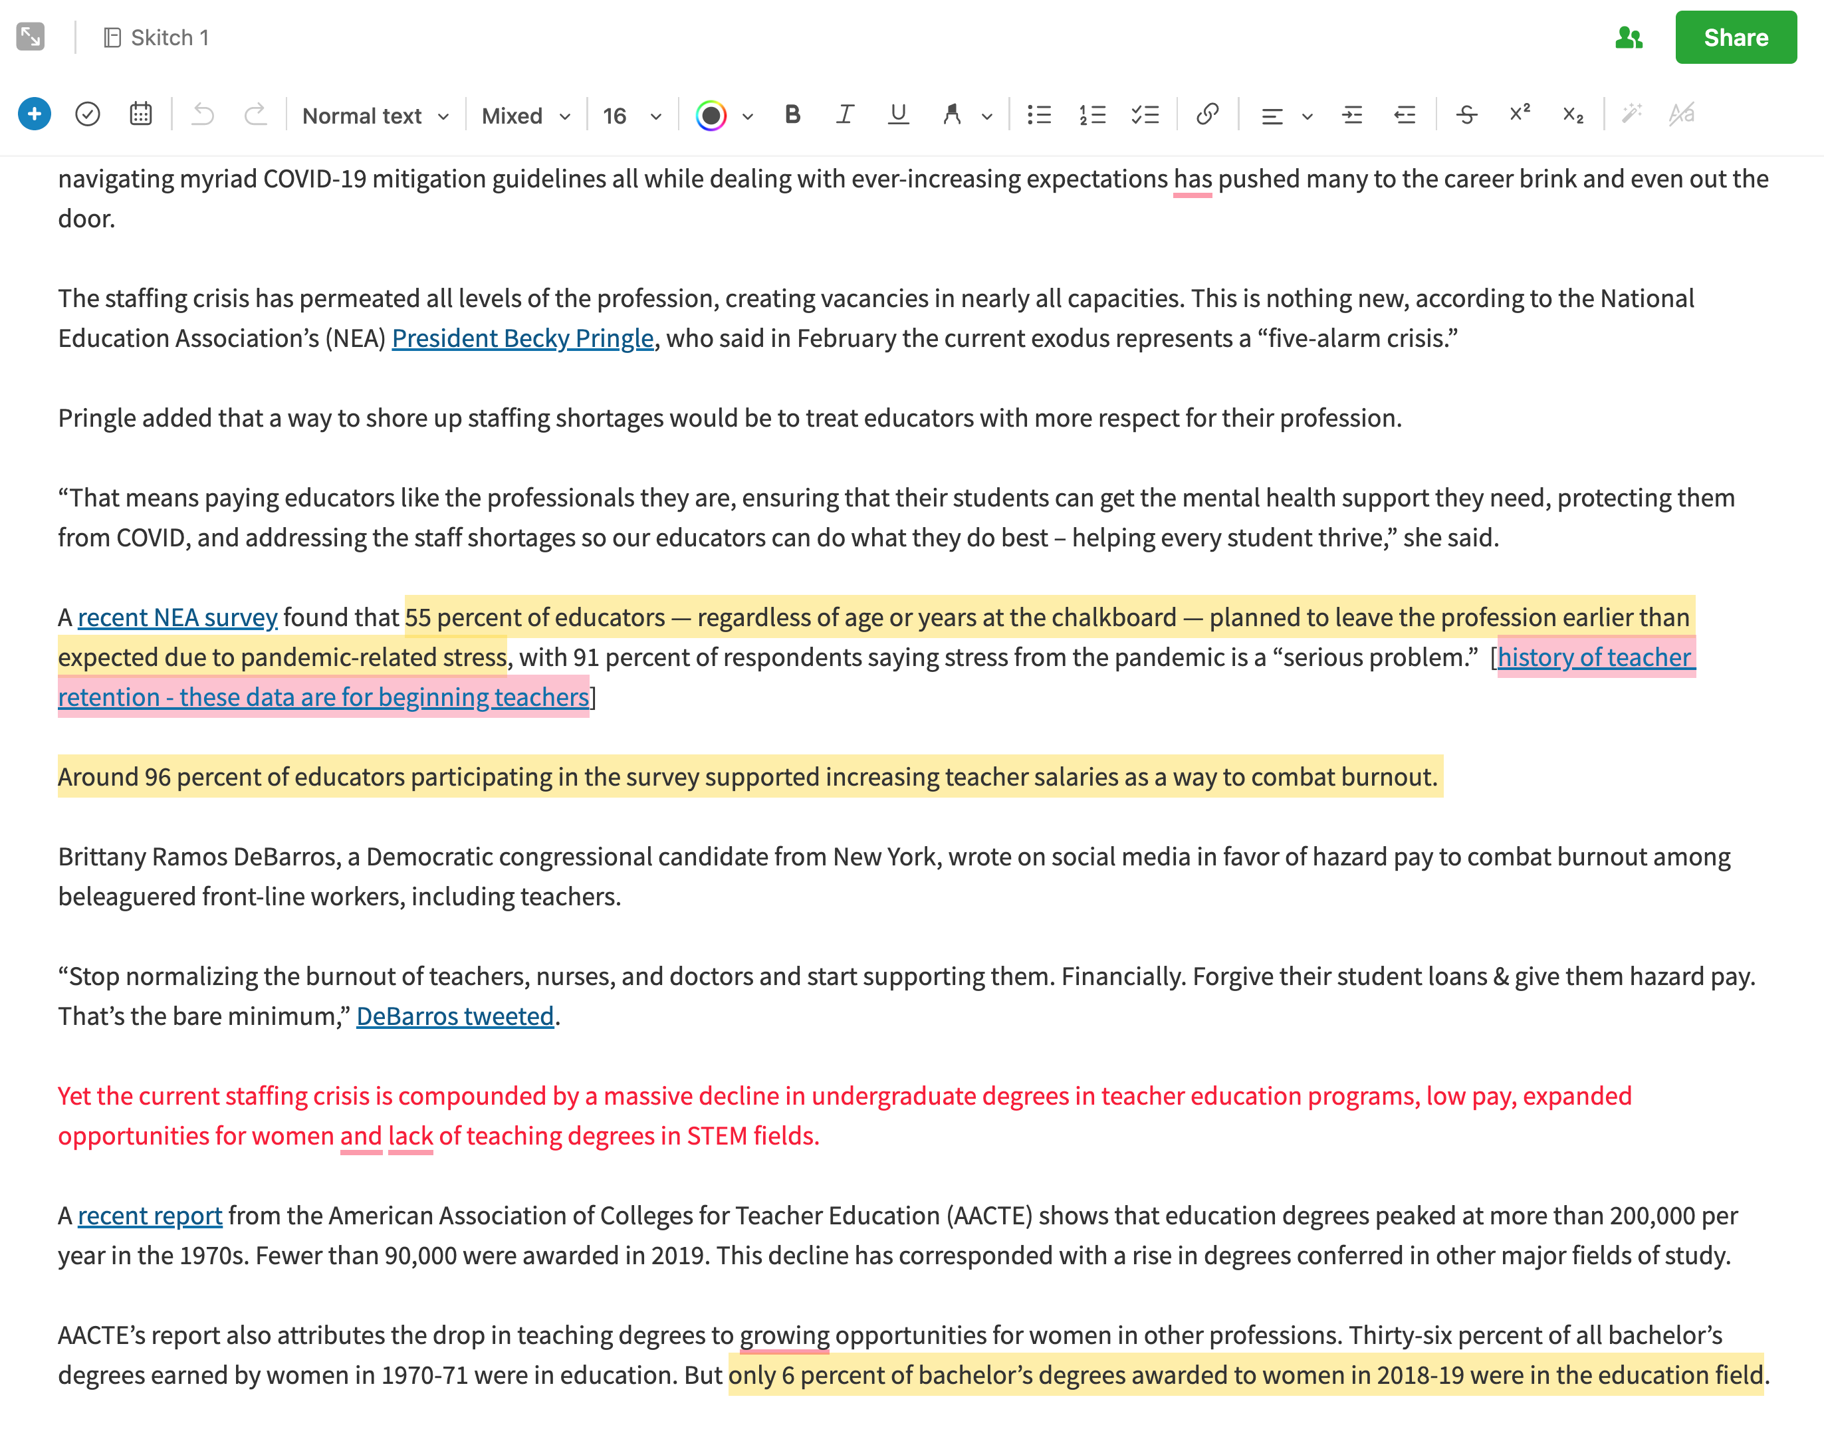Click the increase indent icon

point(1352,114)
